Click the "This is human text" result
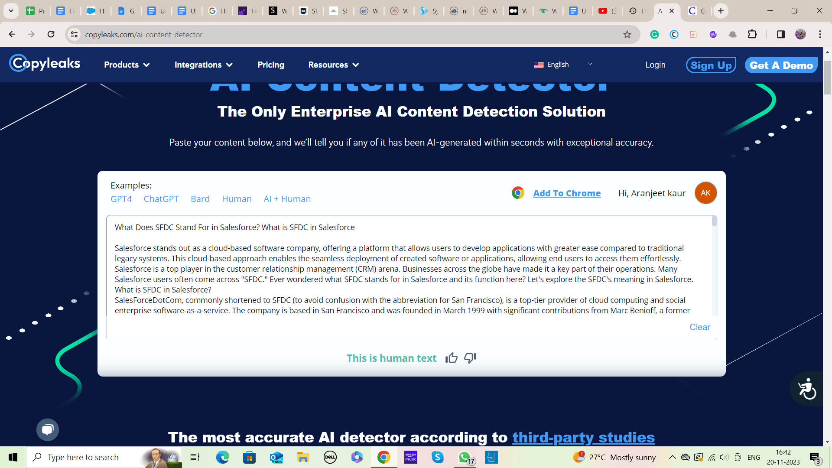The height and width of the screenshot is (468, 832). point(391,358)
